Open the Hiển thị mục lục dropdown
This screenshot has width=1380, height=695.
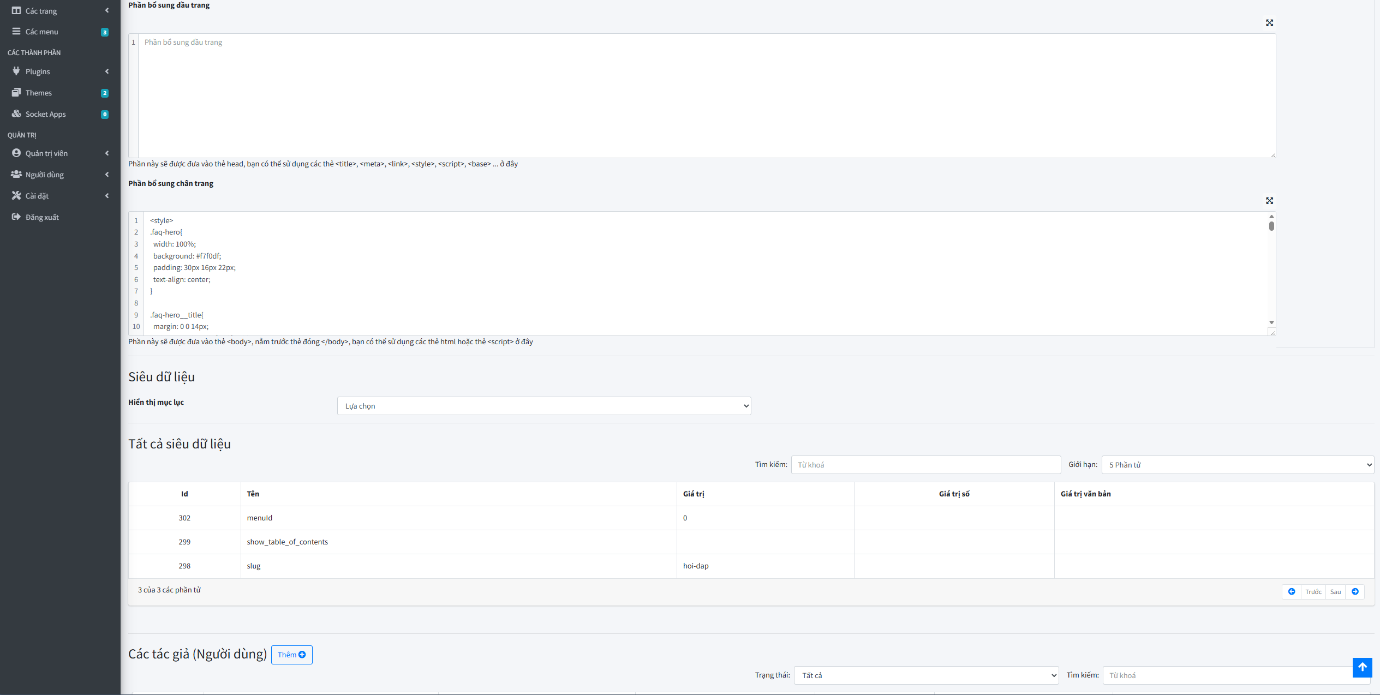tap(543, 406)
